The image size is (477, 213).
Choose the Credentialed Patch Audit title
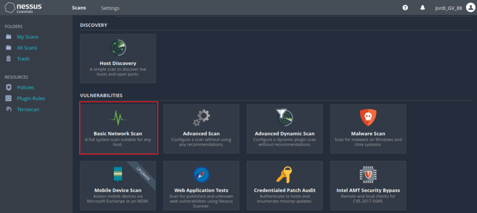click(x=285, y=190)
